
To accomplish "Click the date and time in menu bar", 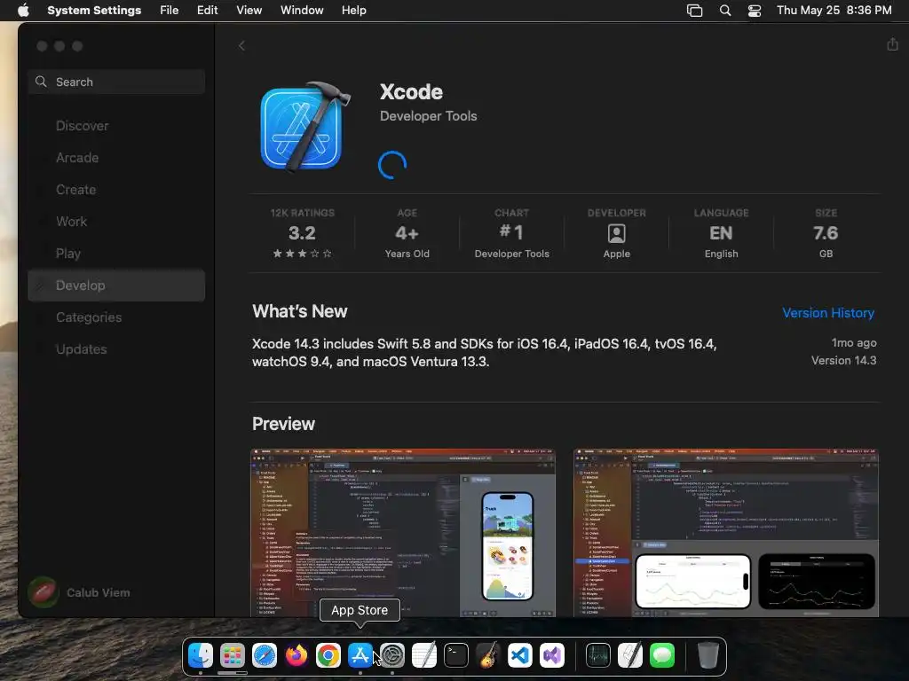I will (x=834, y=10).
